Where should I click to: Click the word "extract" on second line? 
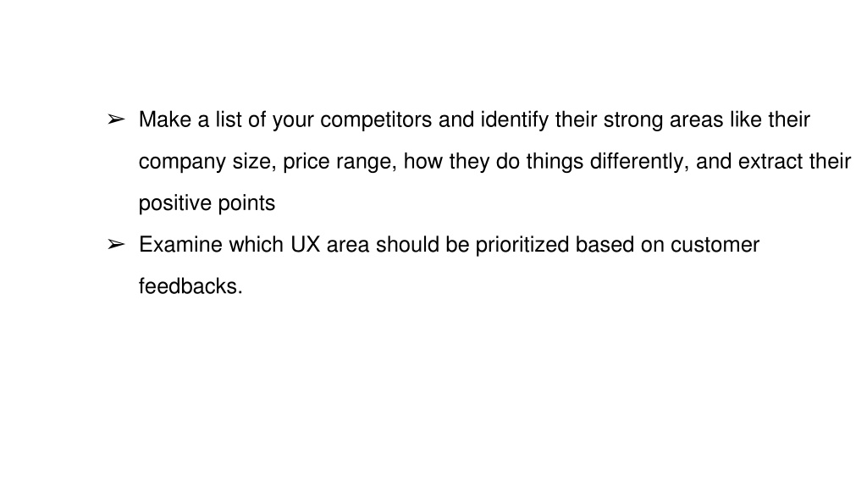[770, 162]
